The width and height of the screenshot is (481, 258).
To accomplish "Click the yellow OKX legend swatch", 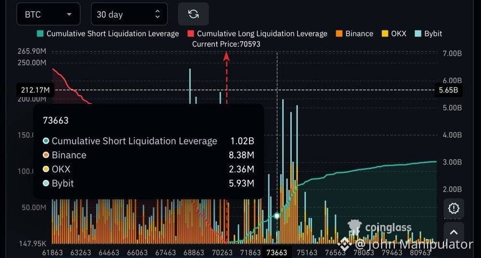I will [385, 34].
